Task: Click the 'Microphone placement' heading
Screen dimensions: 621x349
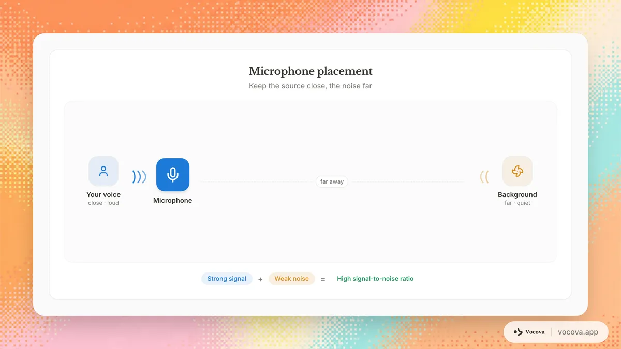Action: tap(310, 71)
